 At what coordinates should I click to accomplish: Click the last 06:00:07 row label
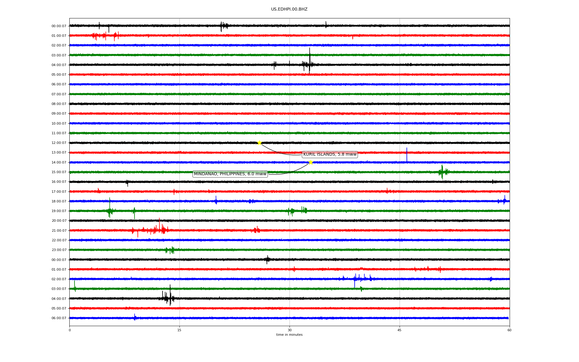point(59,318)
